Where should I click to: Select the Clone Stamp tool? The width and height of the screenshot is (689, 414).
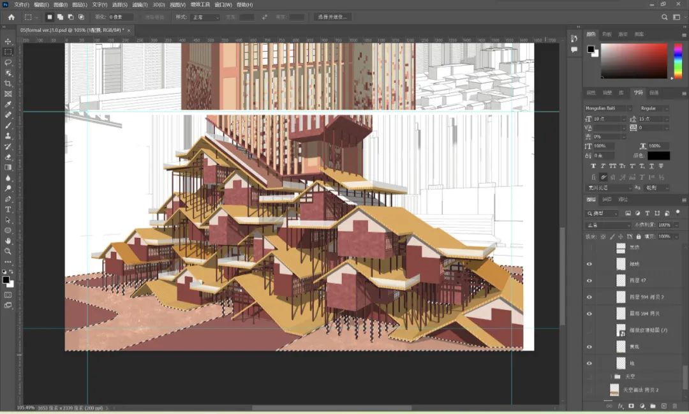pos(8,137)
